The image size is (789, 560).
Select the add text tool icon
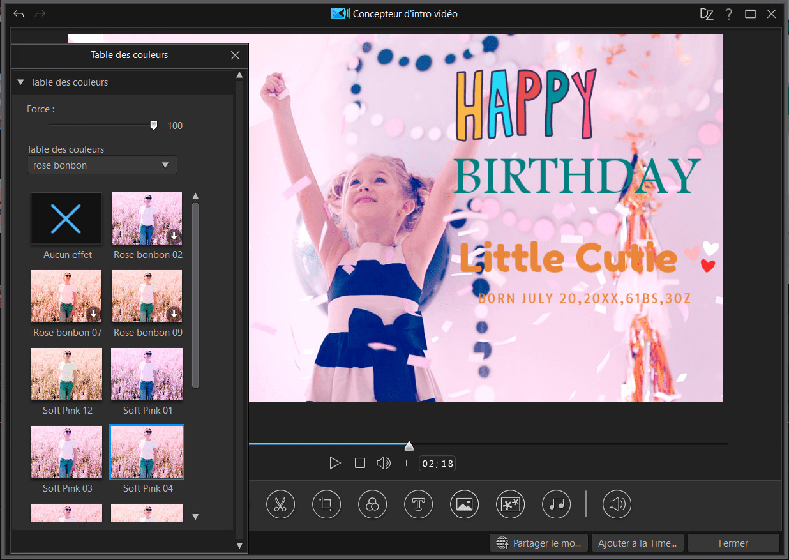(418, 504)
